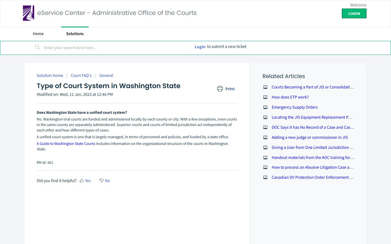Open Handout materials from the AOC training article
The height and width of the screenshot is (244, 391).
coord(313,158)
